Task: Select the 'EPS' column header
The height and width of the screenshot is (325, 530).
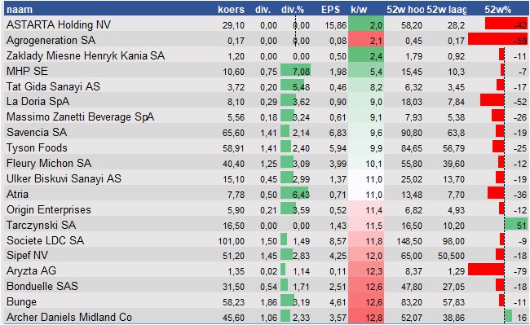Action: click(x=330, y=9)
